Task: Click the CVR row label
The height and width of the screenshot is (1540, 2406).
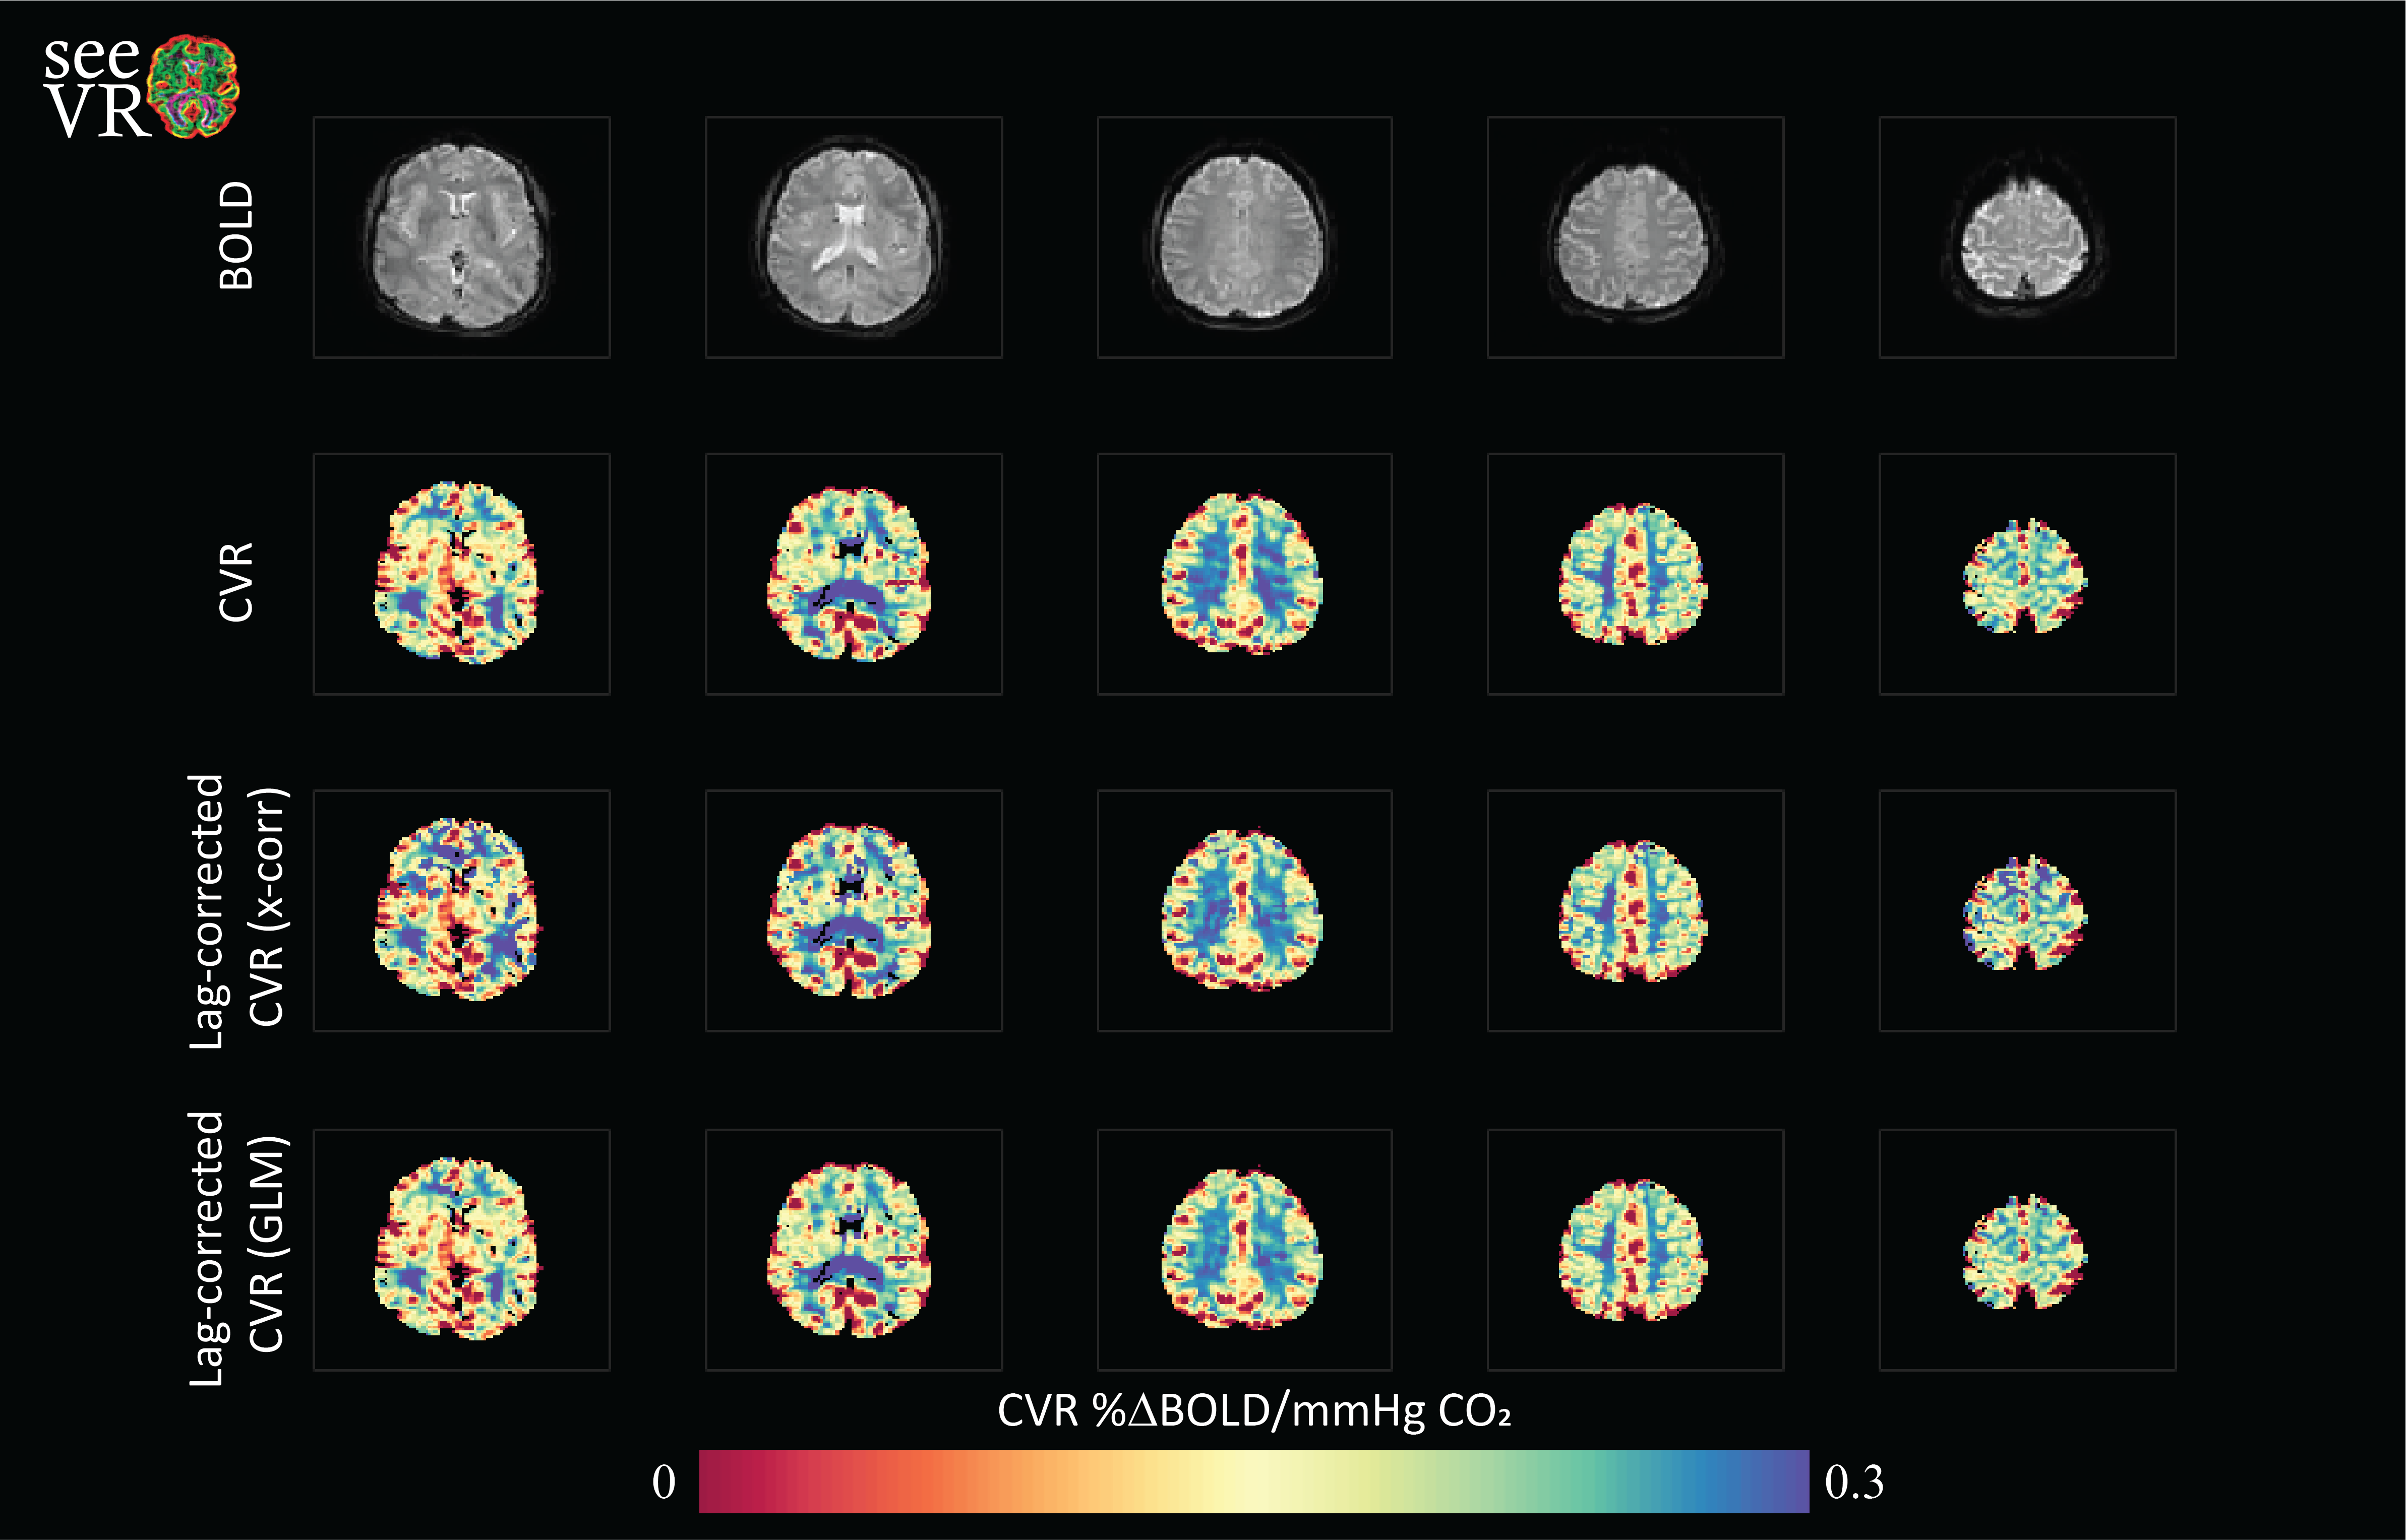Action: pos(237,582)
